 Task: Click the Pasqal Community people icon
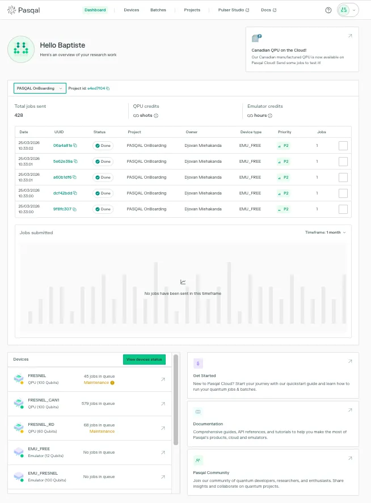point(198,460)
